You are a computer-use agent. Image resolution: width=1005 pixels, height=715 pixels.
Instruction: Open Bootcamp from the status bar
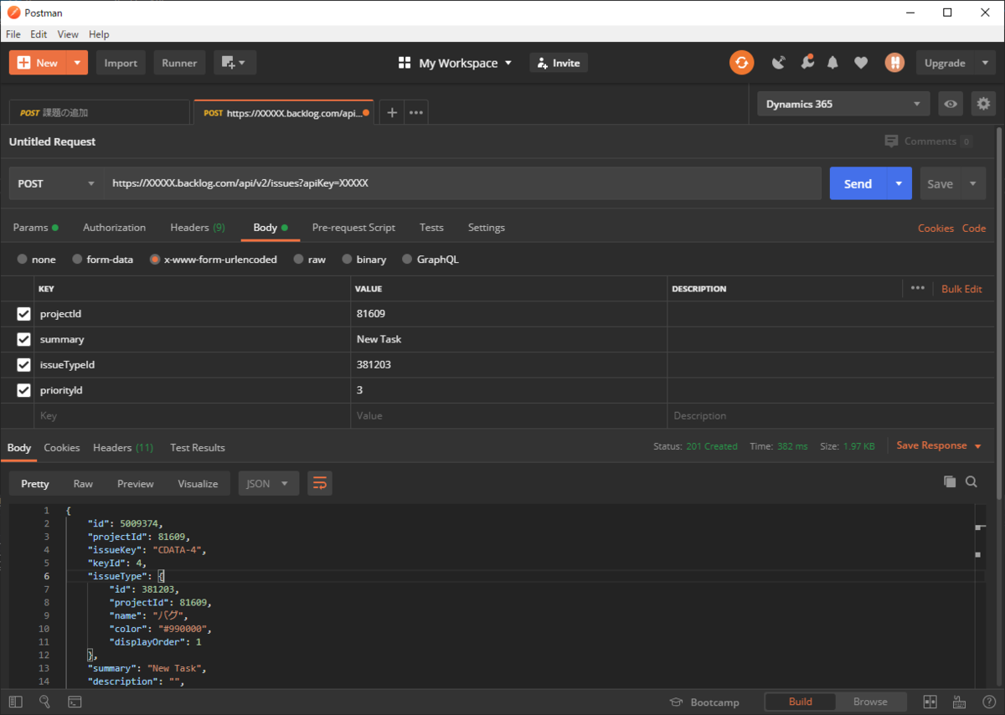[704, 702]
